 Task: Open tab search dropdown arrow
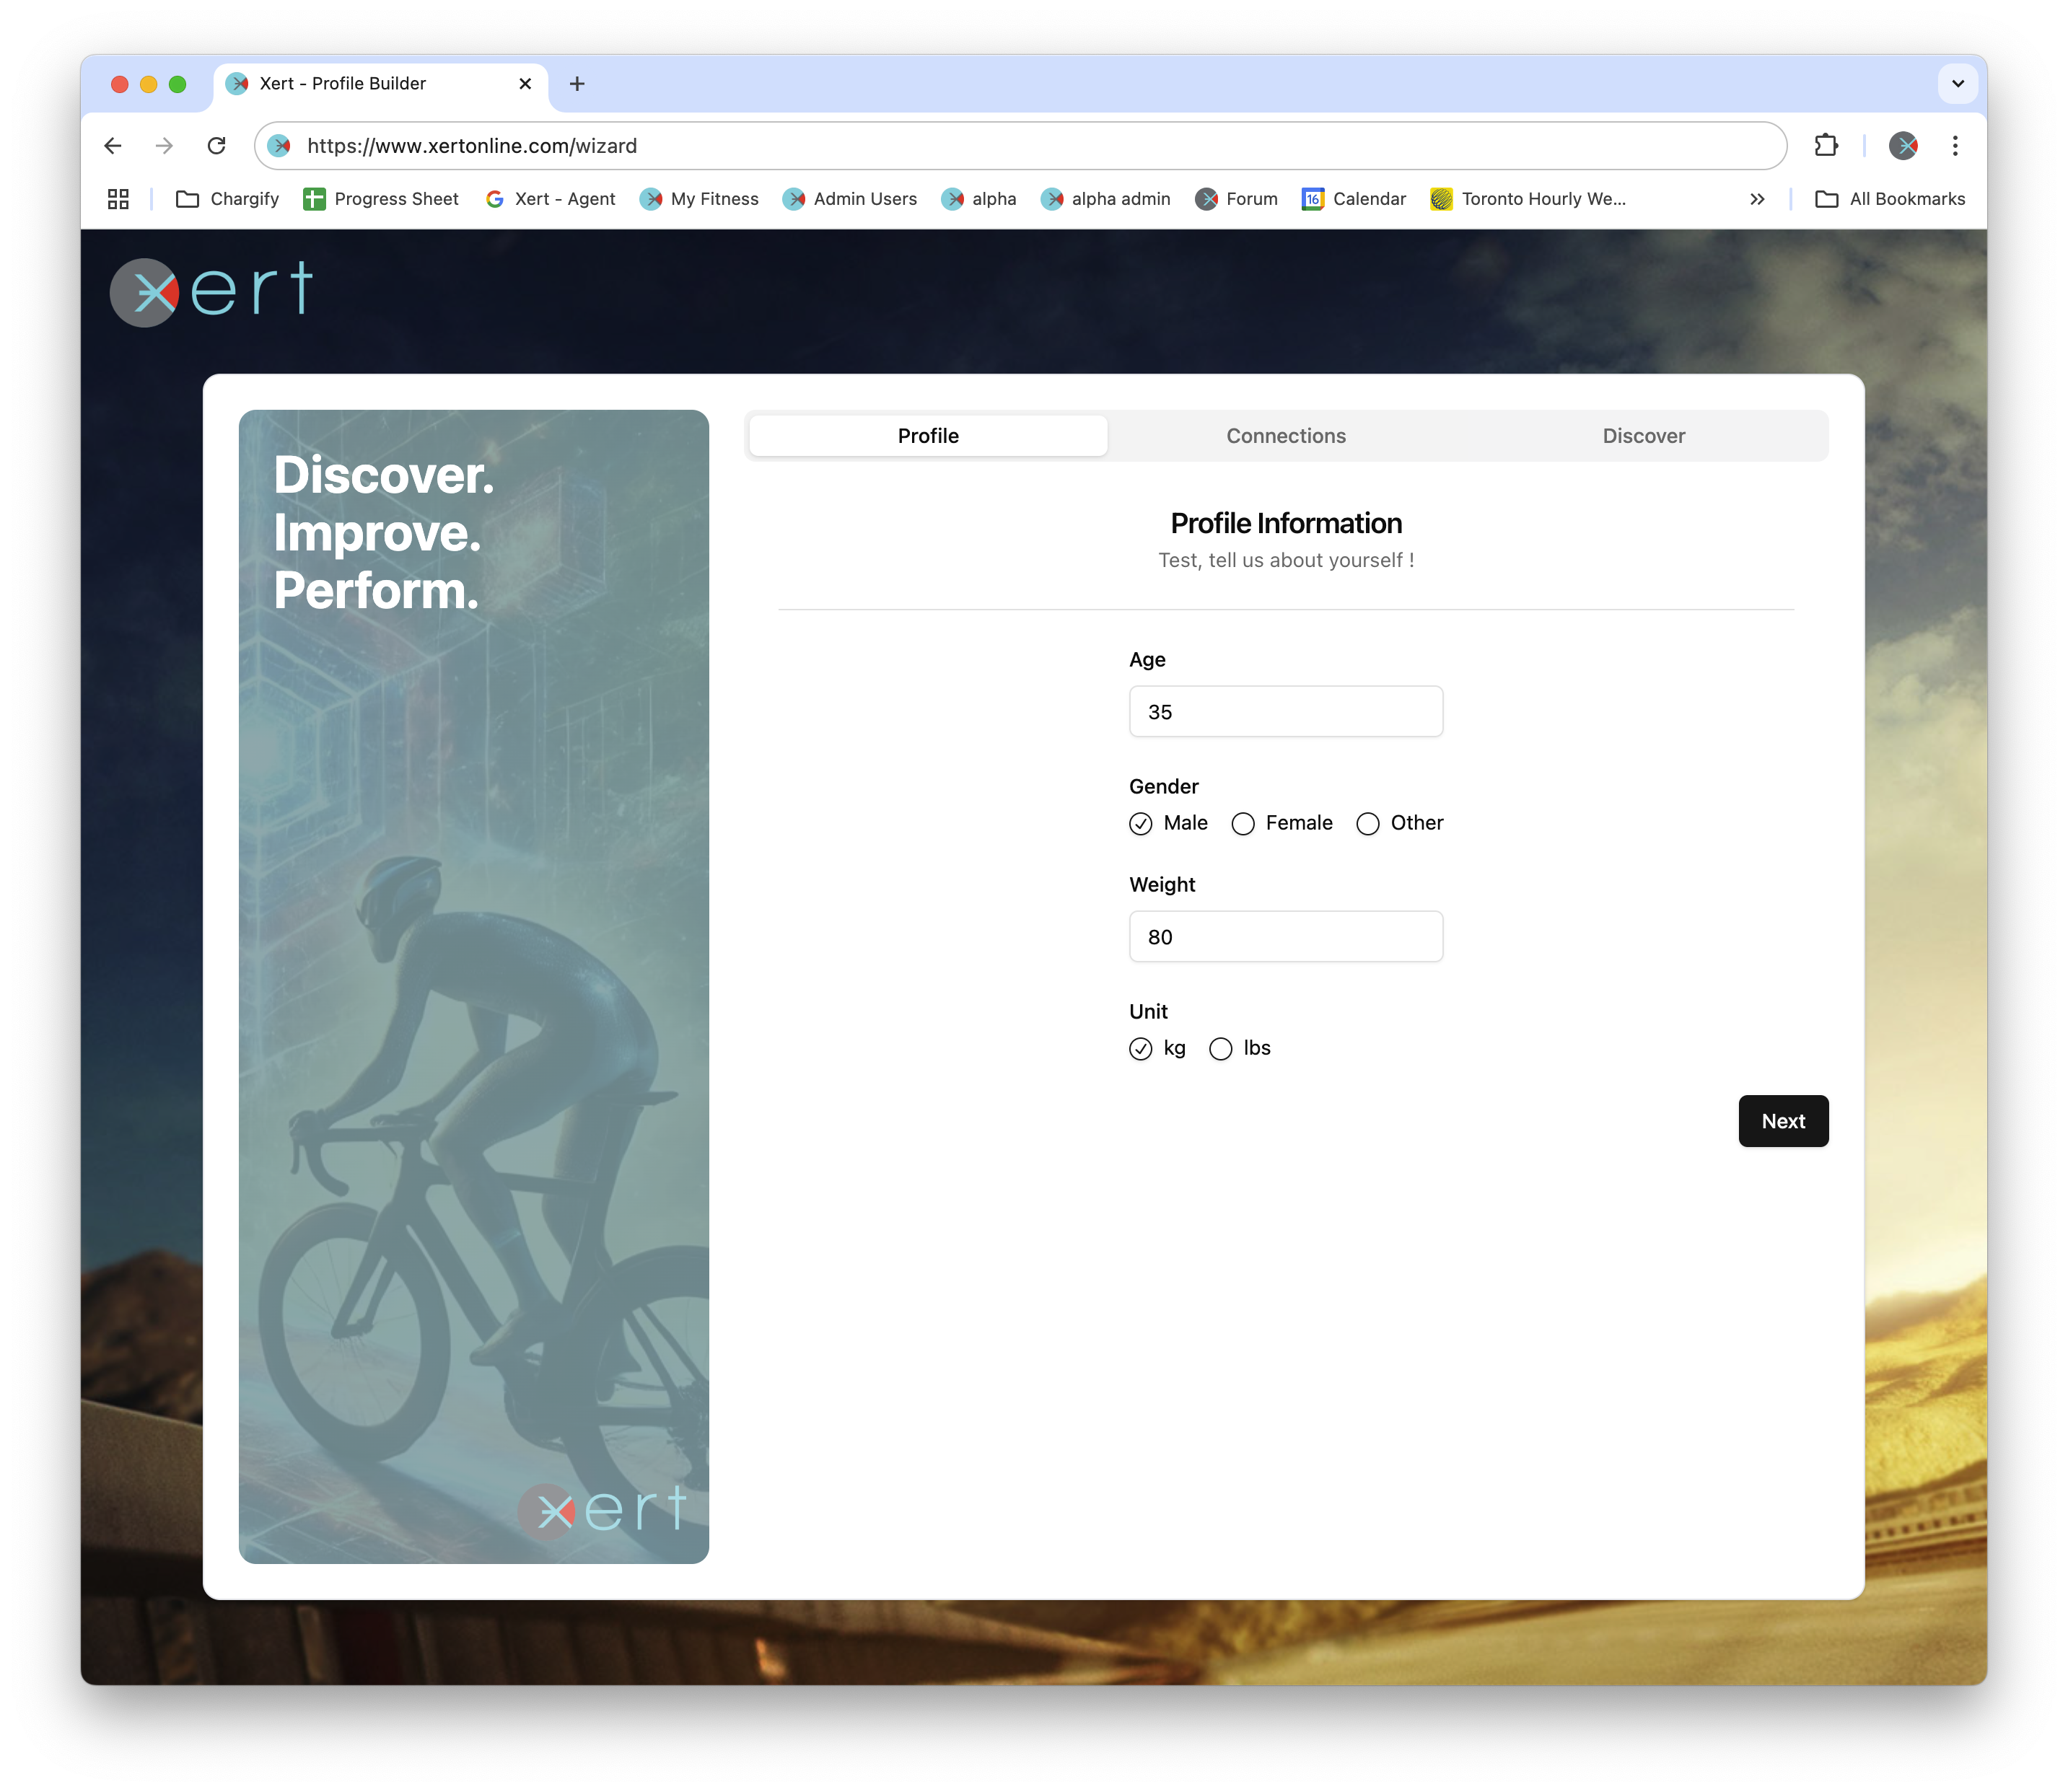[x=1957, y=84]
